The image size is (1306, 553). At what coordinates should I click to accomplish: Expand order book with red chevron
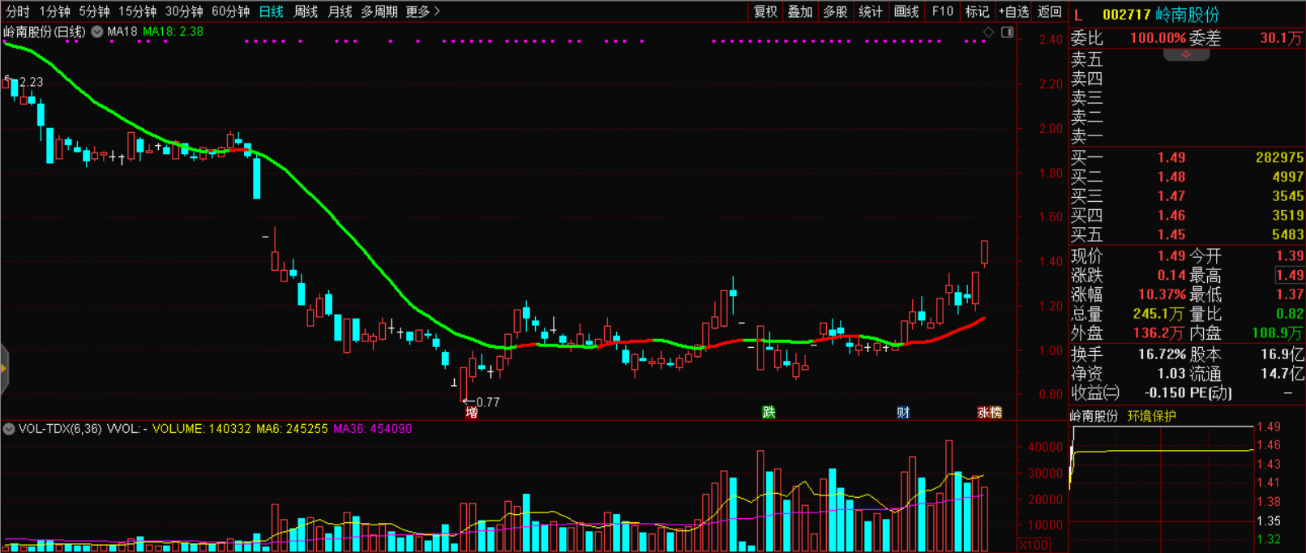coord(1186,54)
